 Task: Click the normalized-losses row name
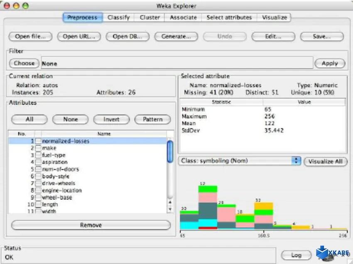pos(66,141)
